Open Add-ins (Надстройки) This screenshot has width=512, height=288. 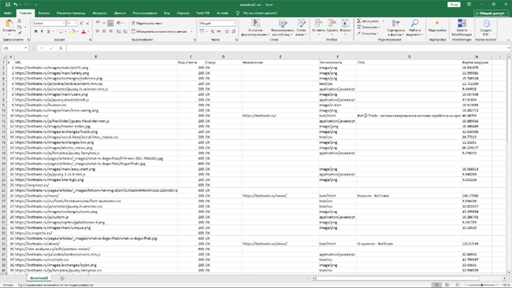(x=437, y=26)
